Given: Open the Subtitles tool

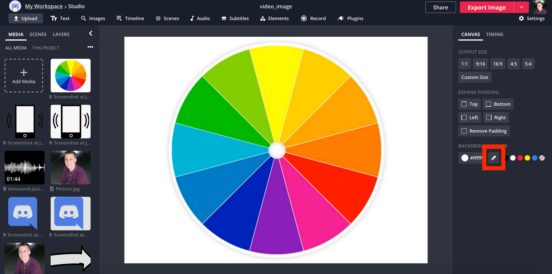Looking at the screenshot, I should (235, 18).
